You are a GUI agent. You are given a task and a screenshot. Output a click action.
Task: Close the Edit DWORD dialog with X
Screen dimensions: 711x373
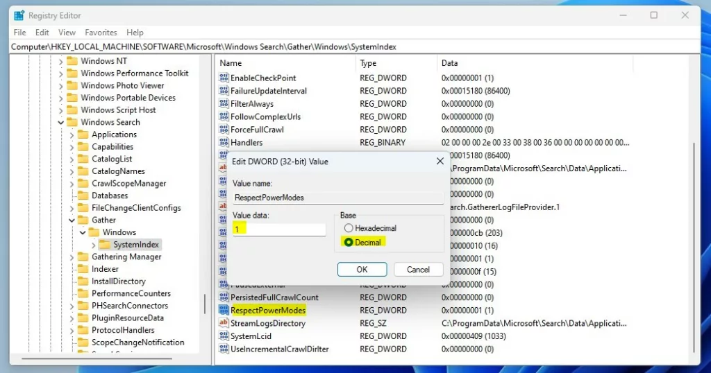(x=440, y=161)
